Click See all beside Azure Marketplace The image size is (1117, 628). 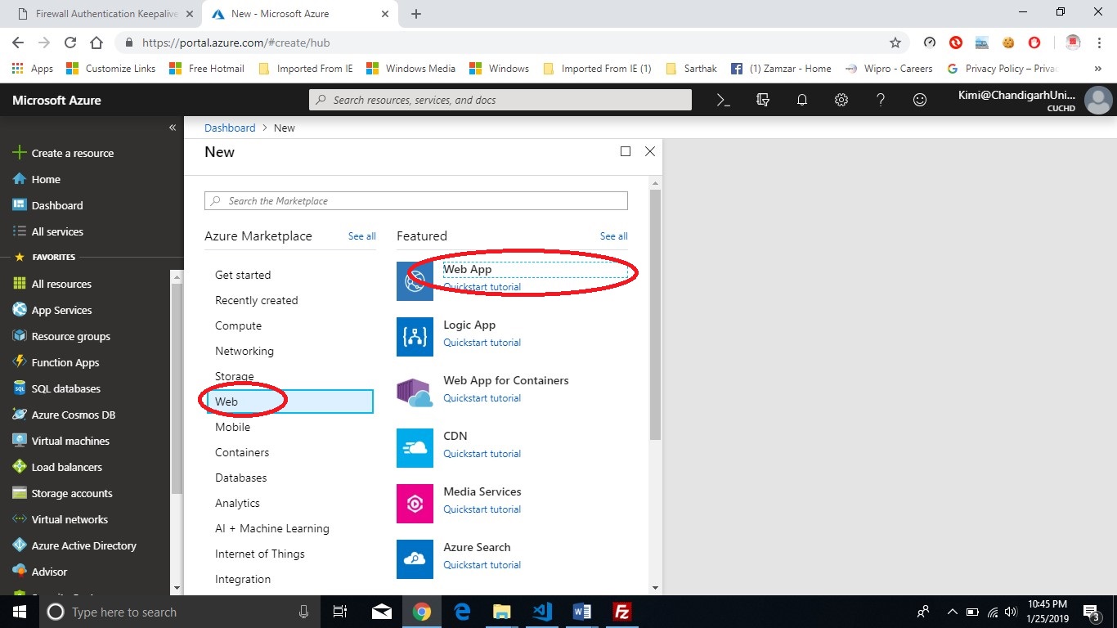[362, 236]
